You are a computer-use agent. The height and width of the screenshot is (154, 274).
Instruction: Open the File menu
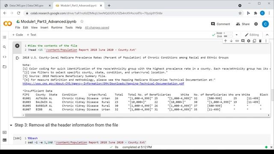(18, 27)
